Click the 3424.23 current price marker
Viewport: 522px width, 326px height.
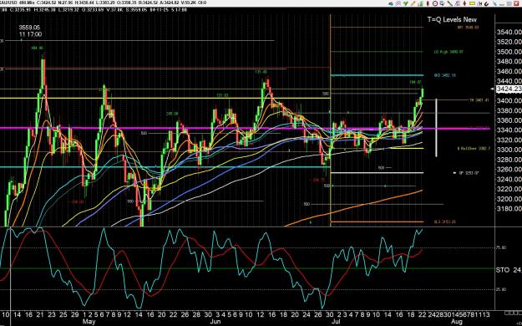[509, 89]
